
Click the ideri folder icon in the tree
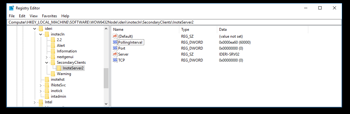[x=40, y=28]
